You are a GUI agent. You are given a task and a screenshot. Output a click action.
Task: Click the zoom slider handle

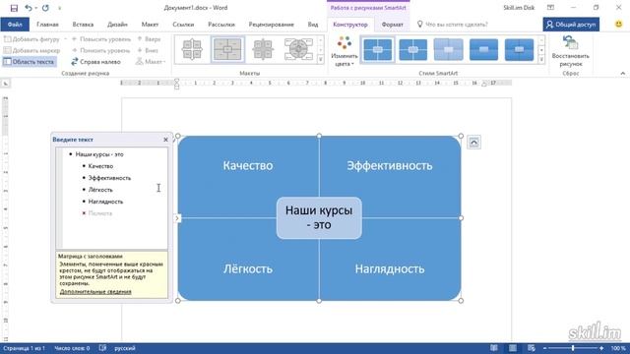coord(573,348)
